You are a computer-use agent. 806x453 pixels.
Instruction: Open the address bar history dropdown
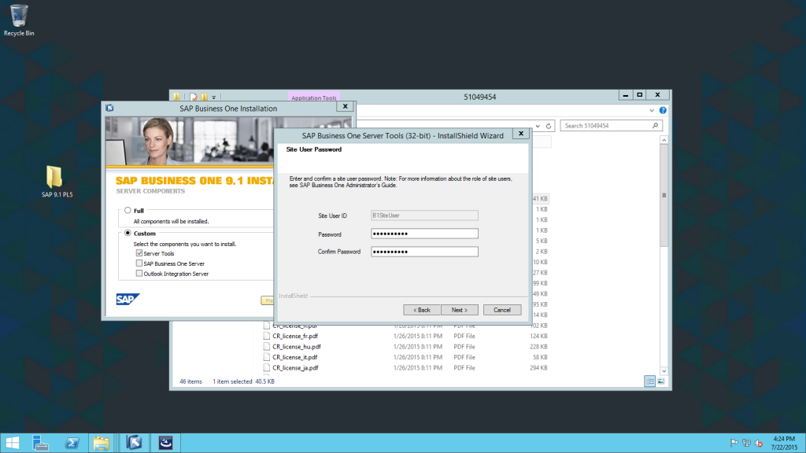click(538, 126)
